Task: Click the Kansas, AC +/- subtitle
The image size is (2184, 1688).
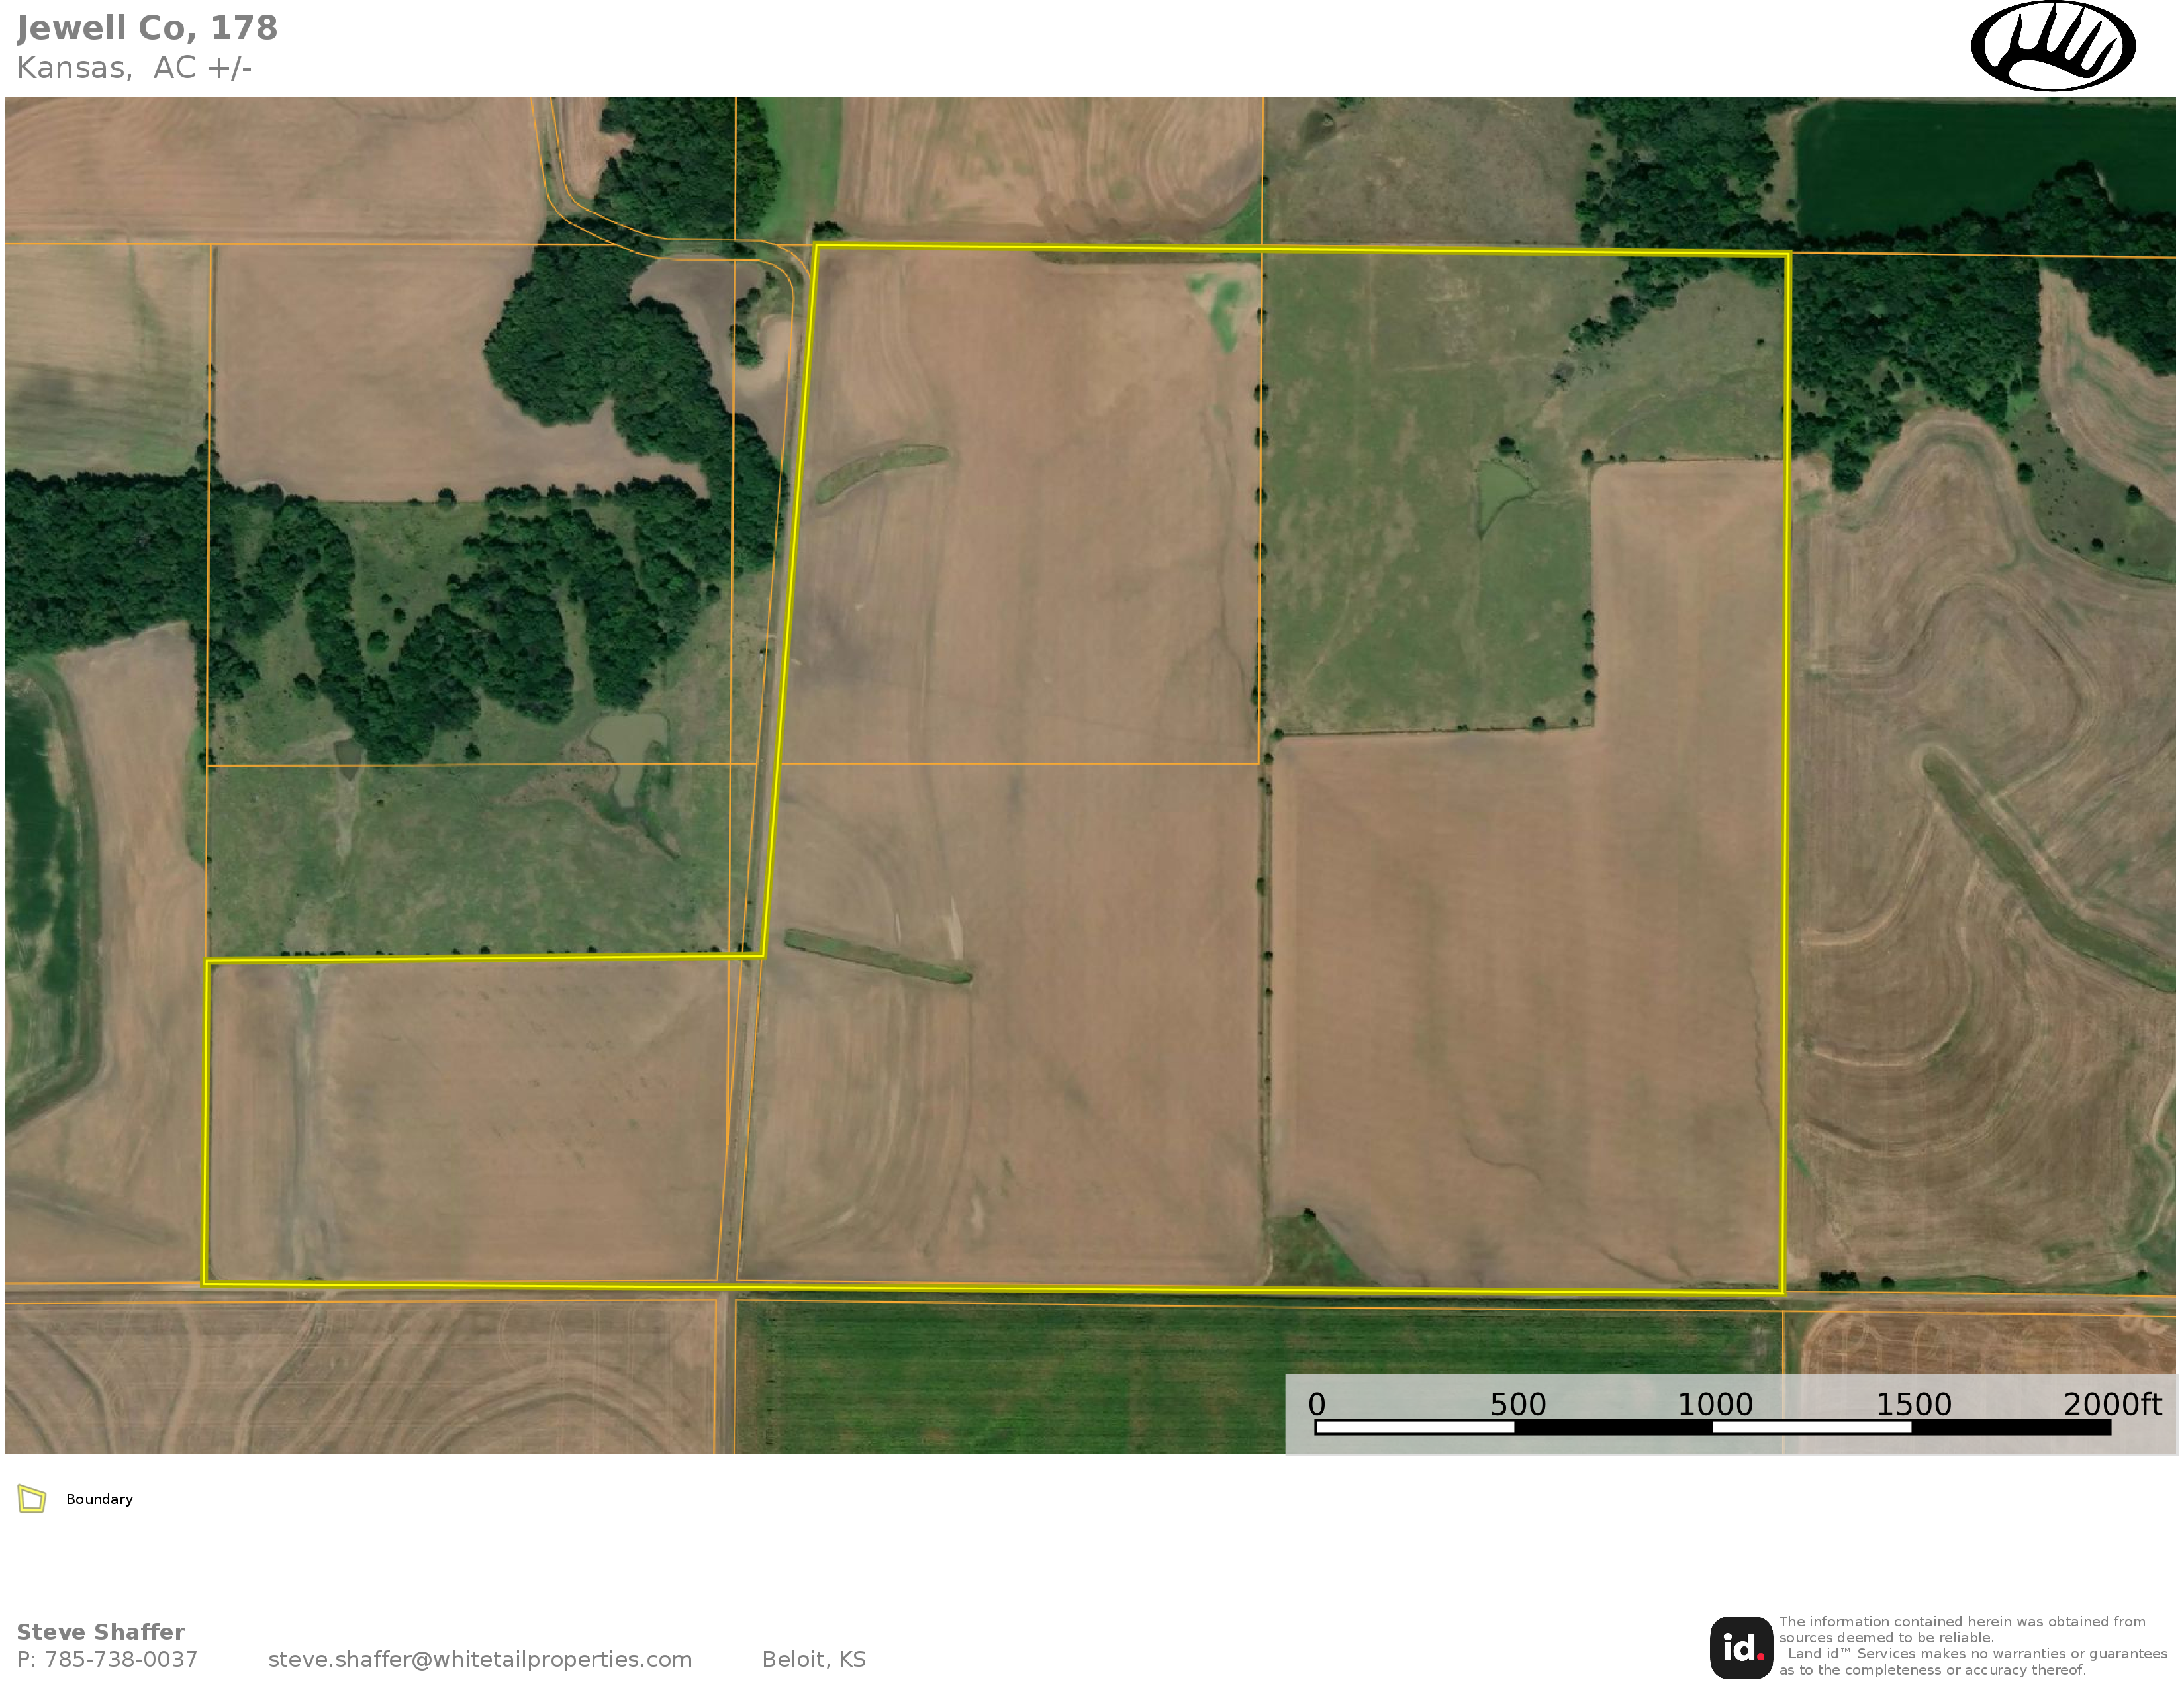Action: (x=134, y=68)
